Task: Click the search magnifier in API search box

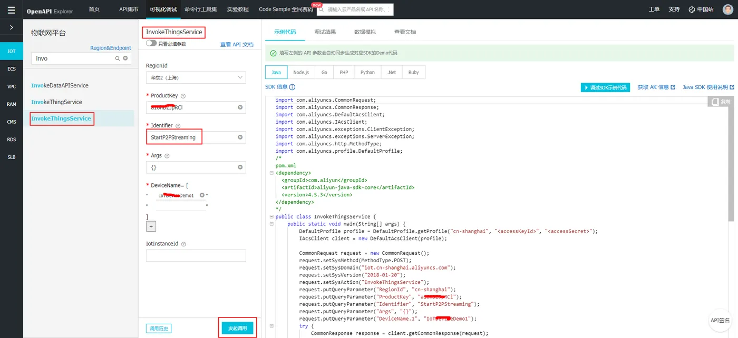Action: pyautogui.click(x=118, y=58)
